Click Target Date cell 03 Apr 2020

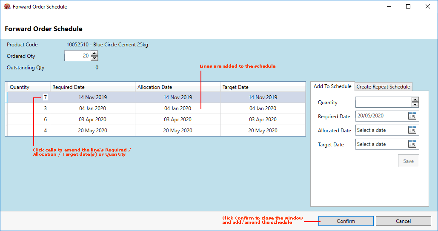263,119
